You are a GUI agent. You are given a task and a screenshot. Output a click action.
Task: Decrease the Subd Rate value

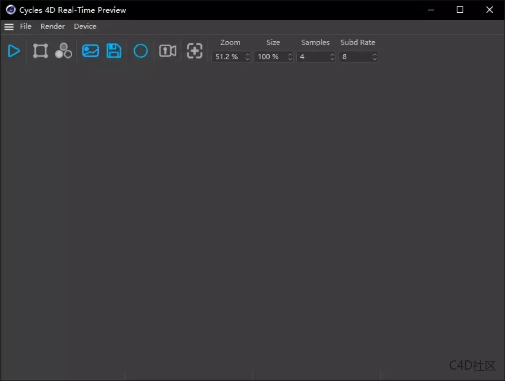click(x=375, y=59)
